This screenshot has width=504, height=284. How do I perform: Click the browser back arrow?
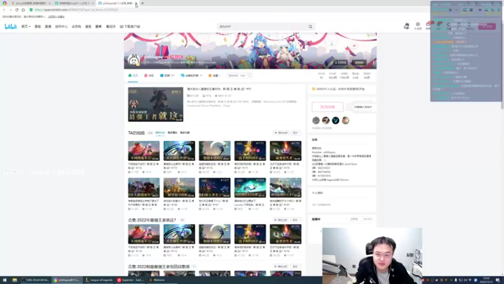click(4, 10)
